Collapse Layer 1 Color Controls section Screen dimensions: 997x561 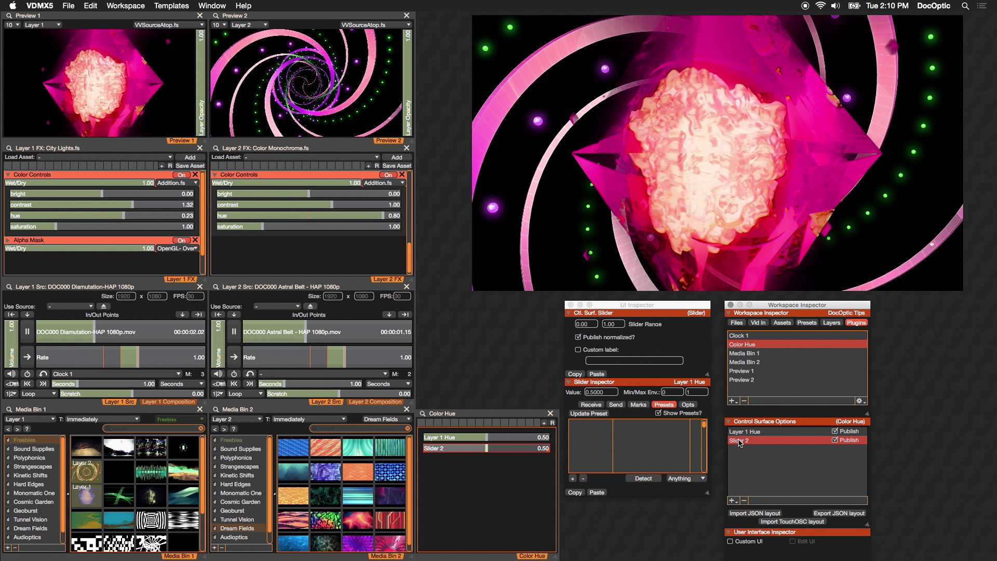[x=8, y=175]
